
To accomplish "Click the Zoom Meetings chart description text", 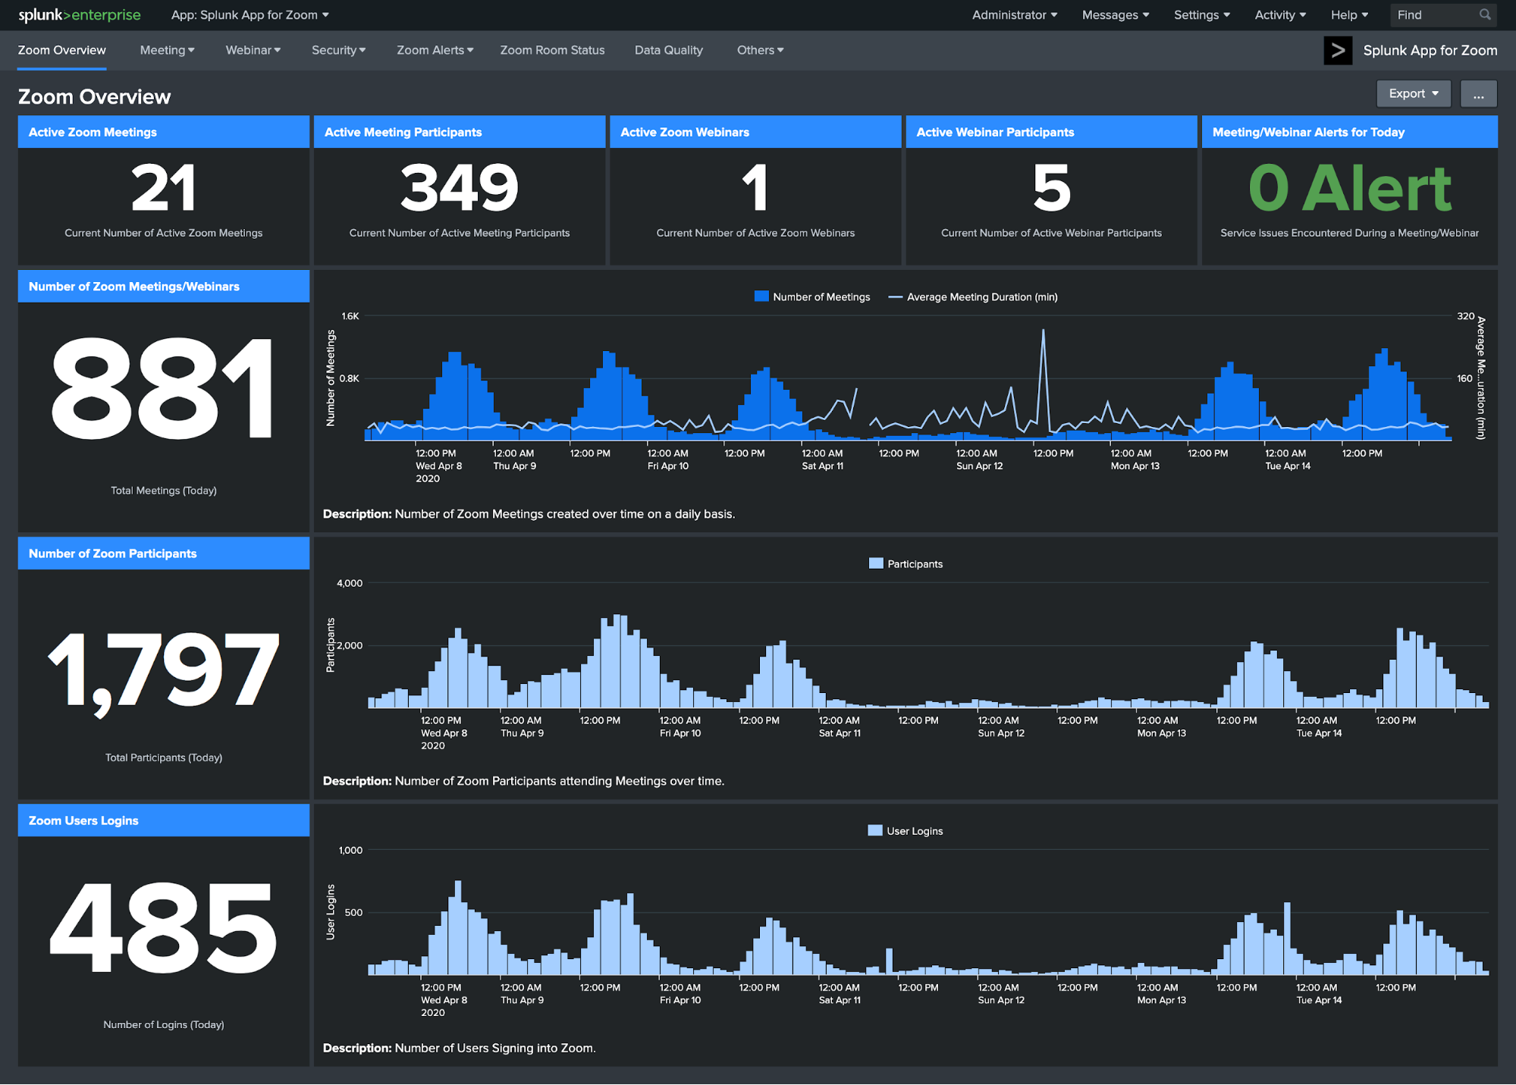I will [529, 514].
